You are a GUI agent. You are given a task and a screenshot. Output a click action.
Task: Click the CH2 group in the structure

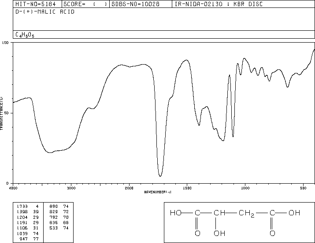(x=247, y=214)
